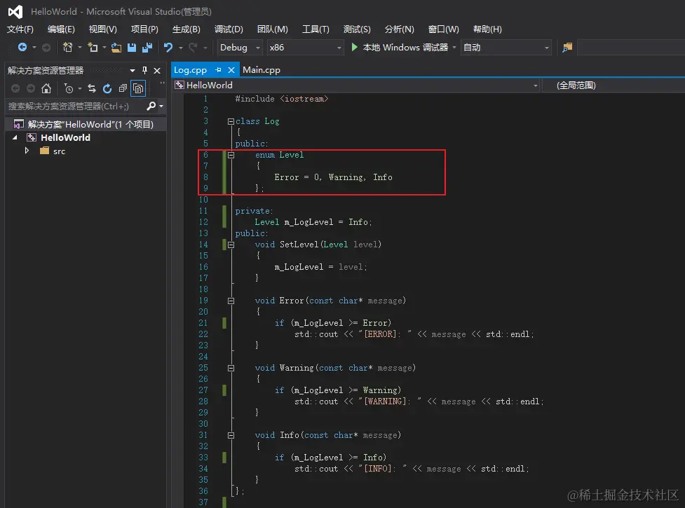Click the Pending Changes Filter clock icon

pyautogui.click(x=69, y=88)
